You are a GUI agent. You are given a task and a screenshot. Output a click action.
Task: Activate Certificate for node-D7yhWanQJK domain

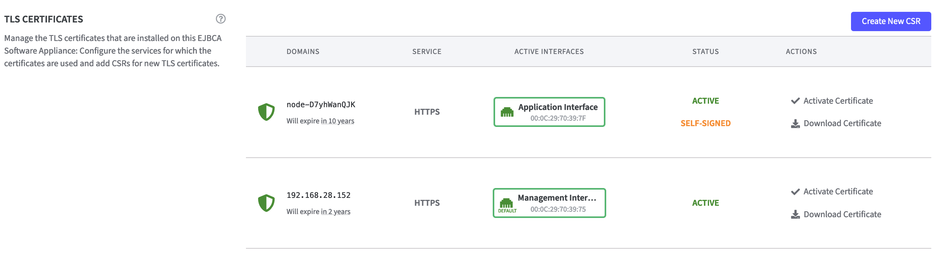pyautogui.click(x=838, y=101)
